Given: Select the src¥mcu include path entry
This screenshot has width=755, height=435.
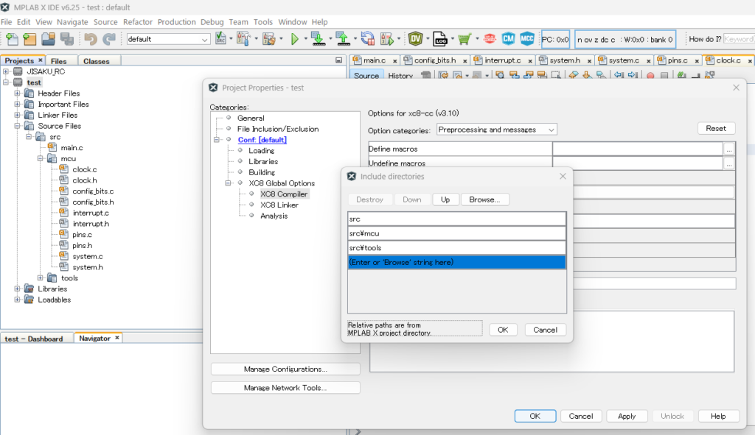Looking at the screenshot, I should [456, 233].
